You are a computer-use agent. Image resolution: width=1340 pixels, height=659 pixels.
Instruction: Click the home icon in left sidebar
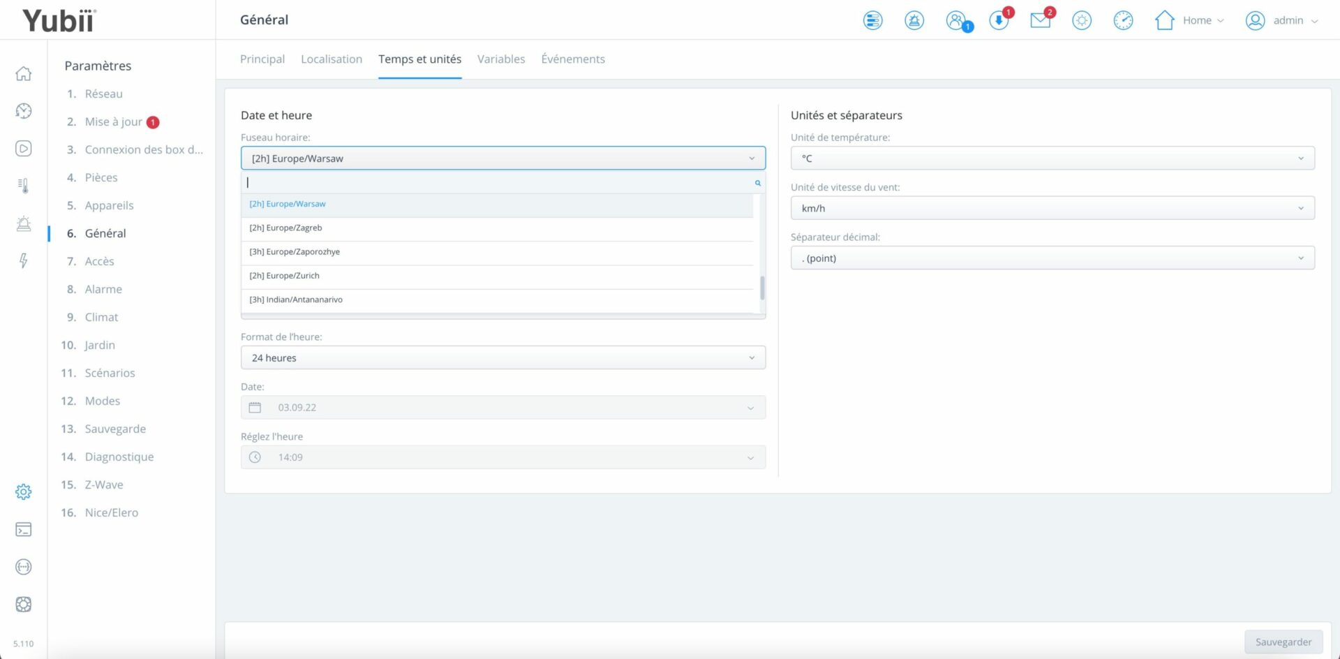coord(24,74)
